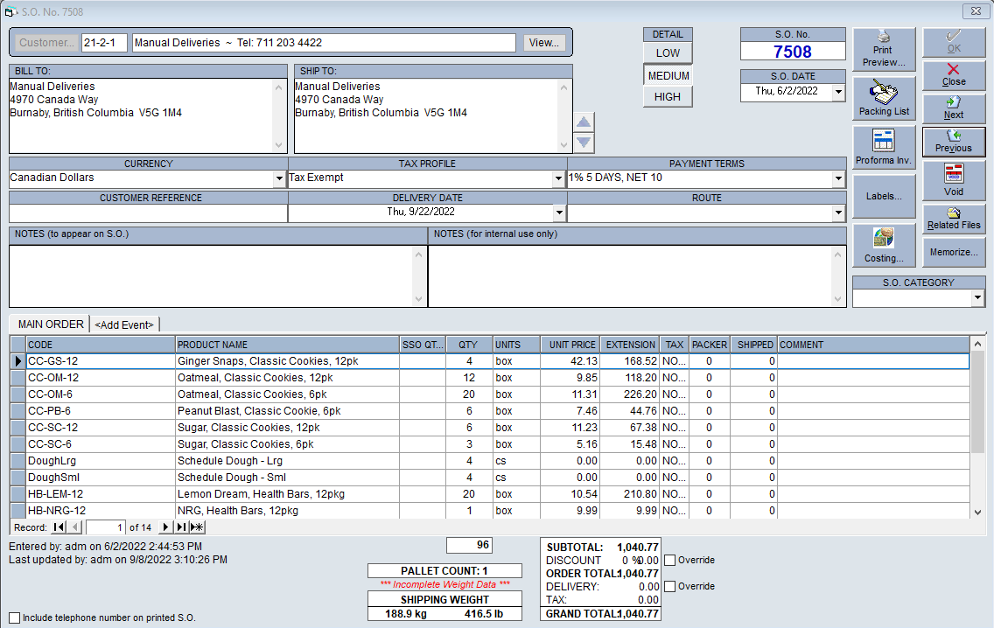Screen dimensions: 994x628
Task: Jump to last record in navigator
Action: [181, 527]
